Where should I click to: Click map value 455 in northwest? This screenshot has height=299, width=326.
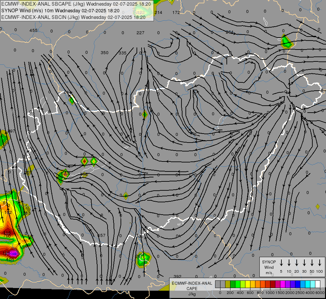coord(34,31)
